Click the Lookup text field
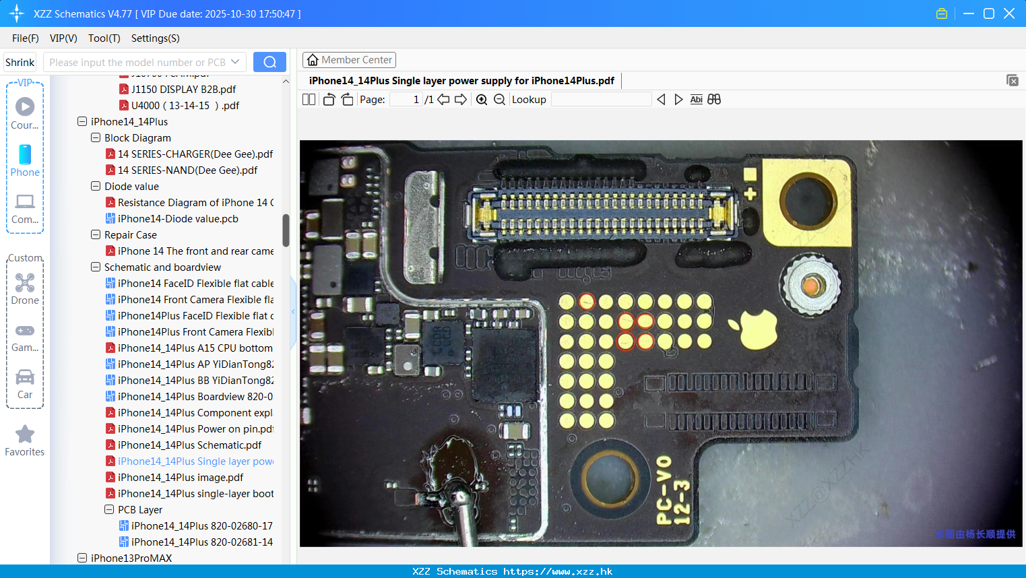Screen dimensions: 1026x578 [601, 99]
